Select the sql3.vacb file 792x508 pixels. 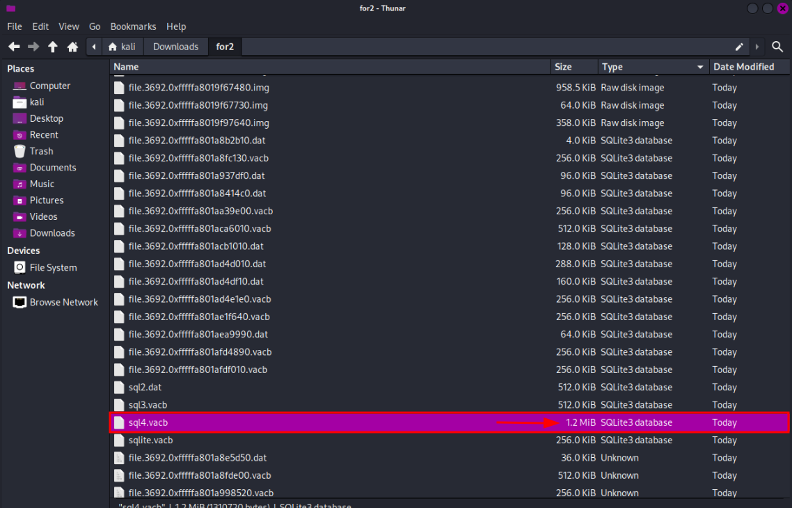click(x=450, y=406)
